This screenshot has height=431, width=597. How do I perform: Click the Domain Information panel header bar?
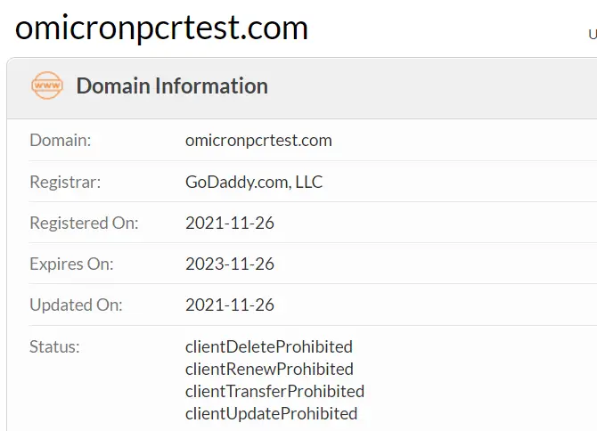pos(302,88)
